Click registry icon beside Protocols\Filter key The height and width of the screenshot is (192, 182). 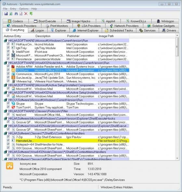pyautogui.click(x=6, y=111)
